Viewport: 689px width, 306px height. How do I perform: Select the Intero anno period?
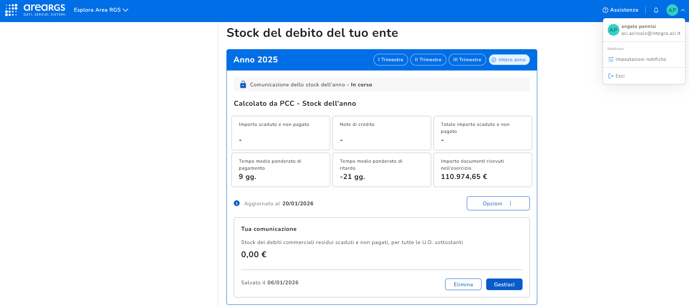tap(509, 60)
